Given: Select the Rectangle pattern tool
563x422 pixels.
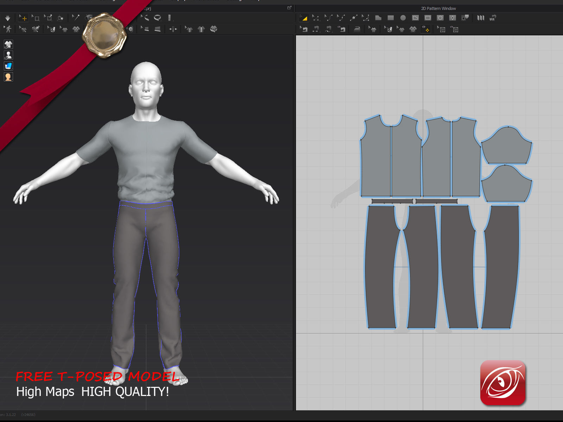Looking at the screenshot, I should [x=391, y=18].
